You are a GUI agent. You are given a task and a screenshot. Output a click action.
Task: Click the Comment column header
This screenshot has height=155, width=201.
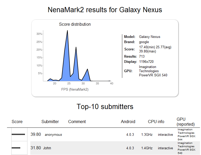coord(77,122)
